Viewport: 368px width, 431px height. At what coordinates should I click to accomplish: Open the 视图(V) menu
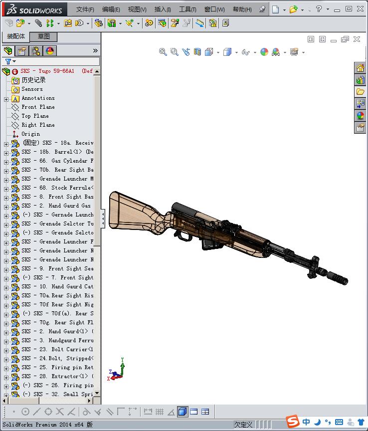[x=137, y=9]
